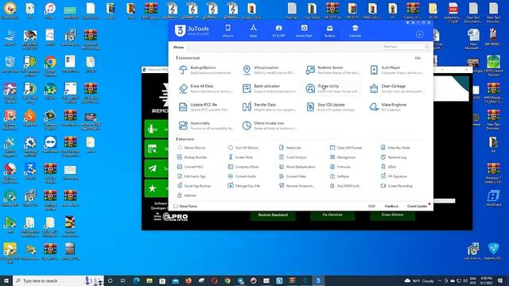Screen dimensions: 509x286
Task: Open the 3uAirPlayer tool
Action: (x=396, y=70)
